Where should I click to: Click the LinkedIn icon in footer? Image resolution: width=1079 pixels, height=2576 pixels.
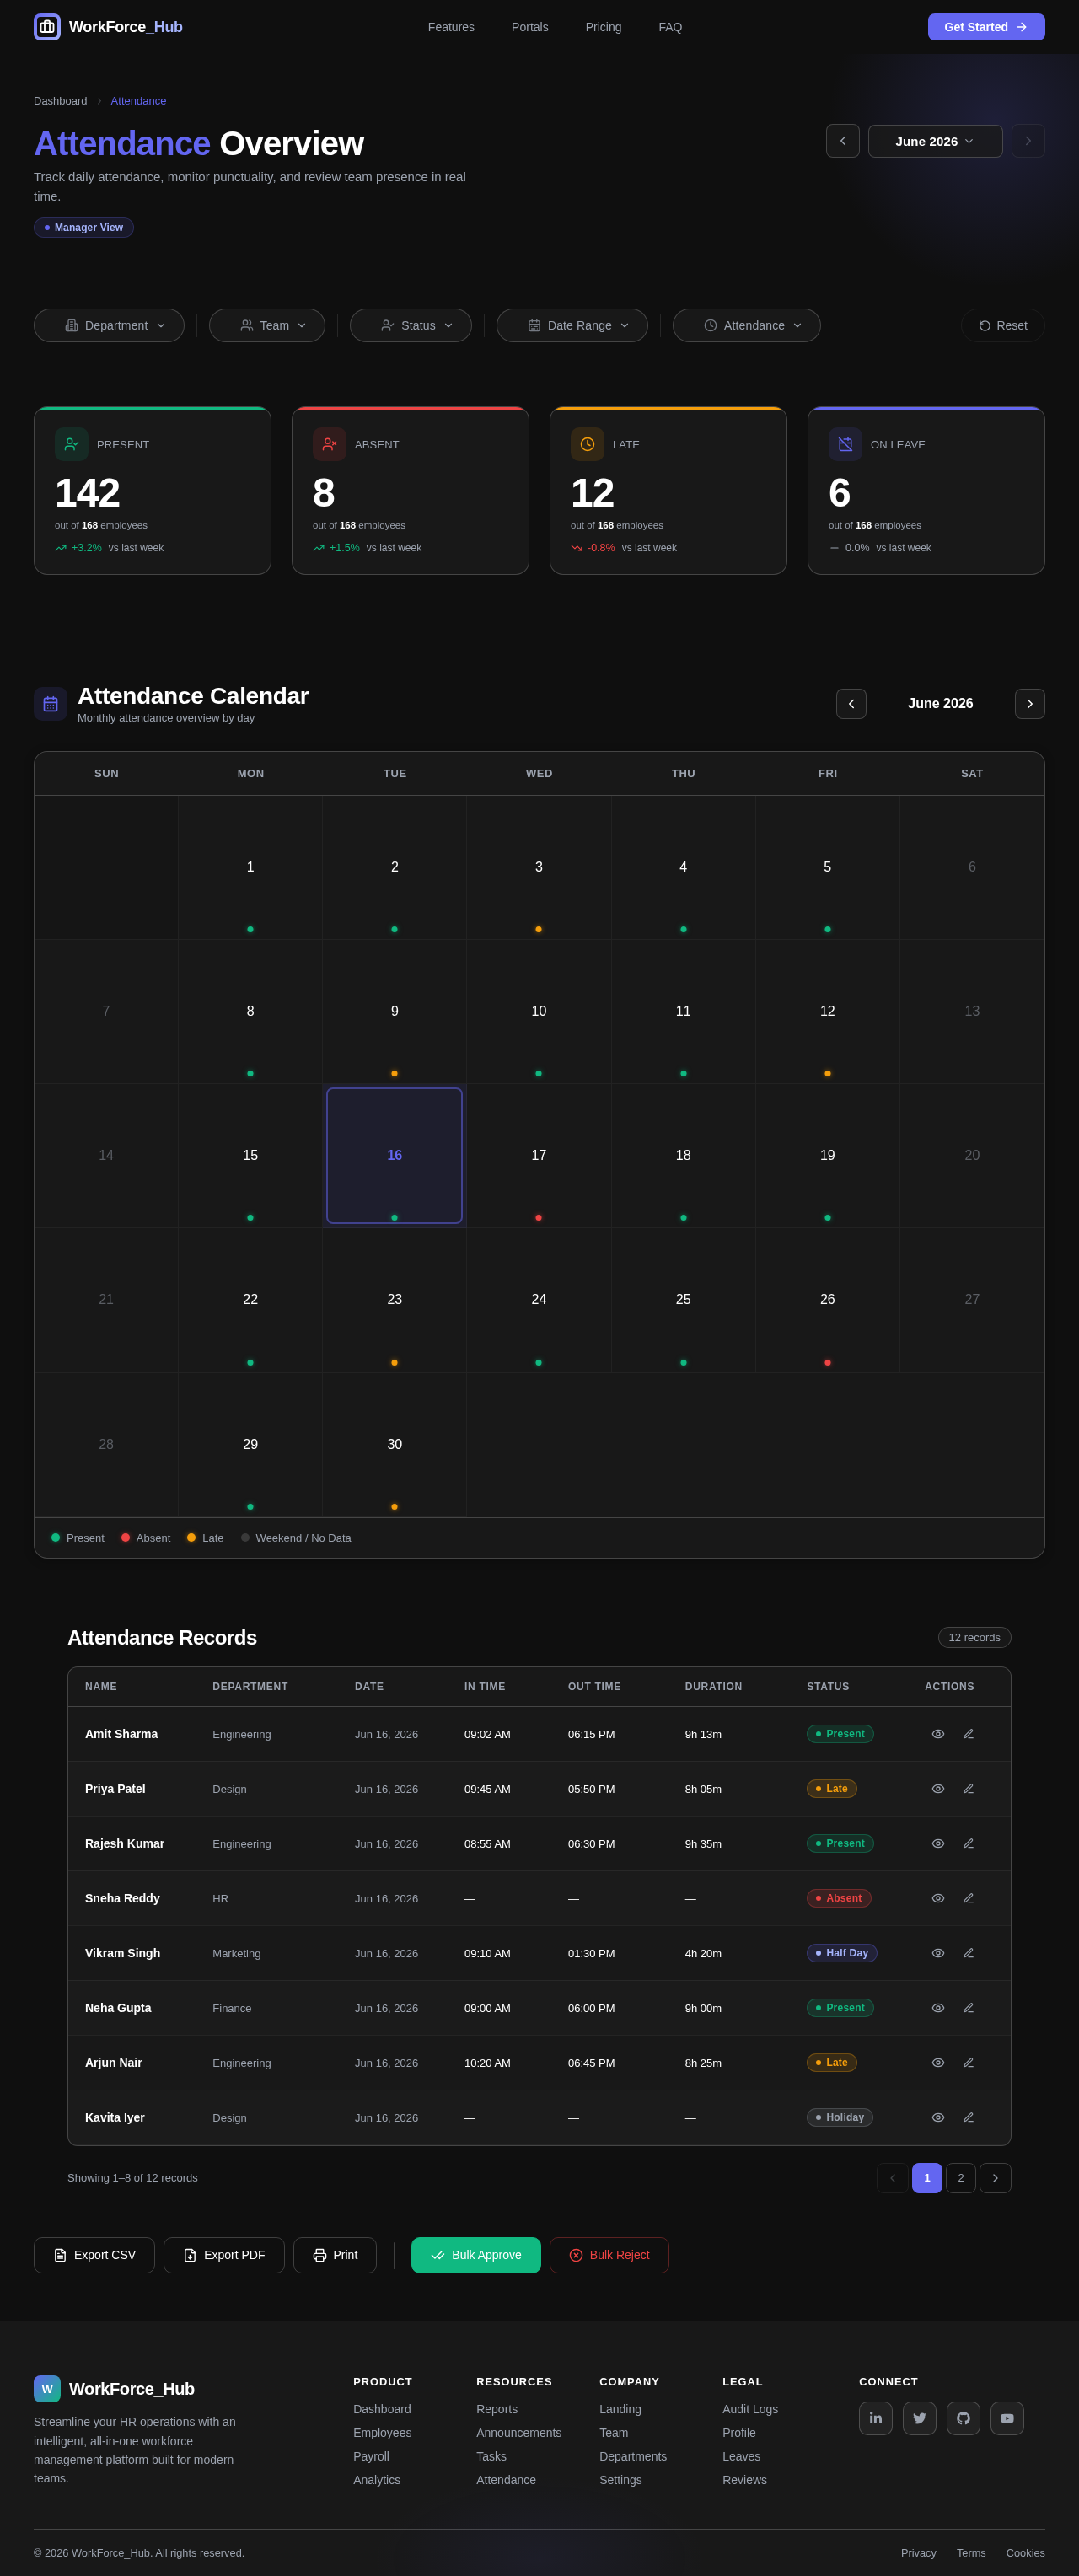[875, 2418]
